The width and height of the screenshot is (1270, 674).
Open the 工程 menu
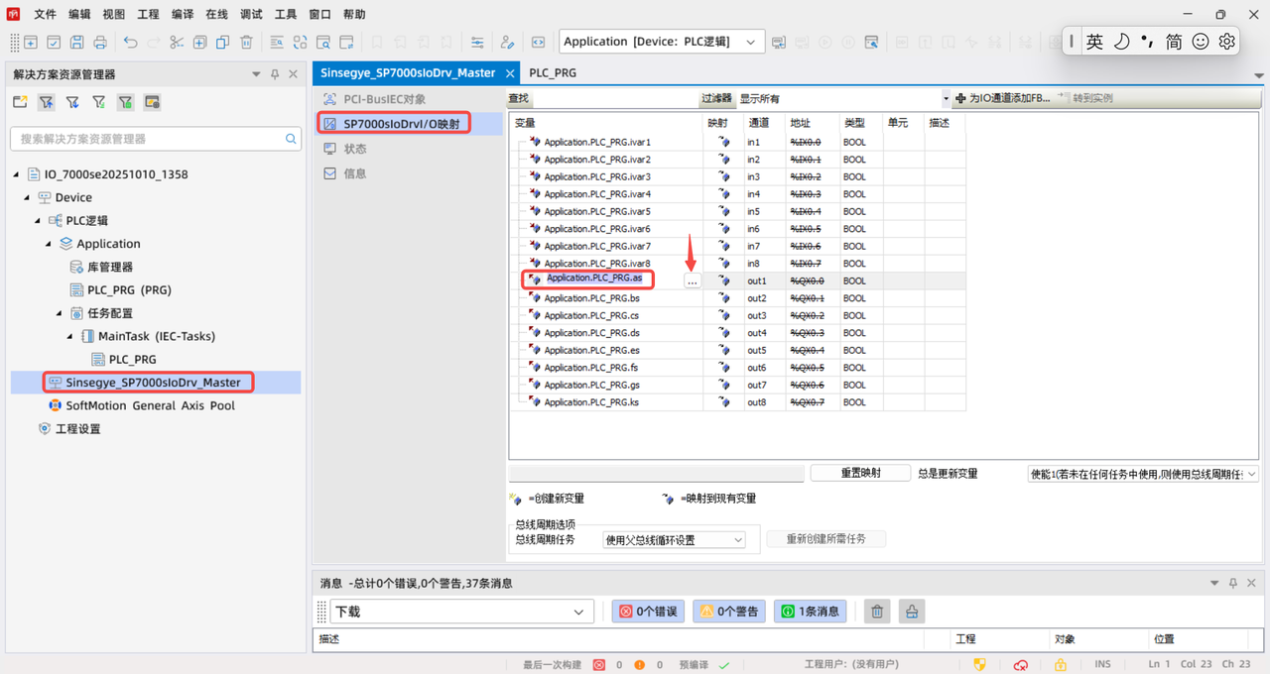(x=148, y=15)
